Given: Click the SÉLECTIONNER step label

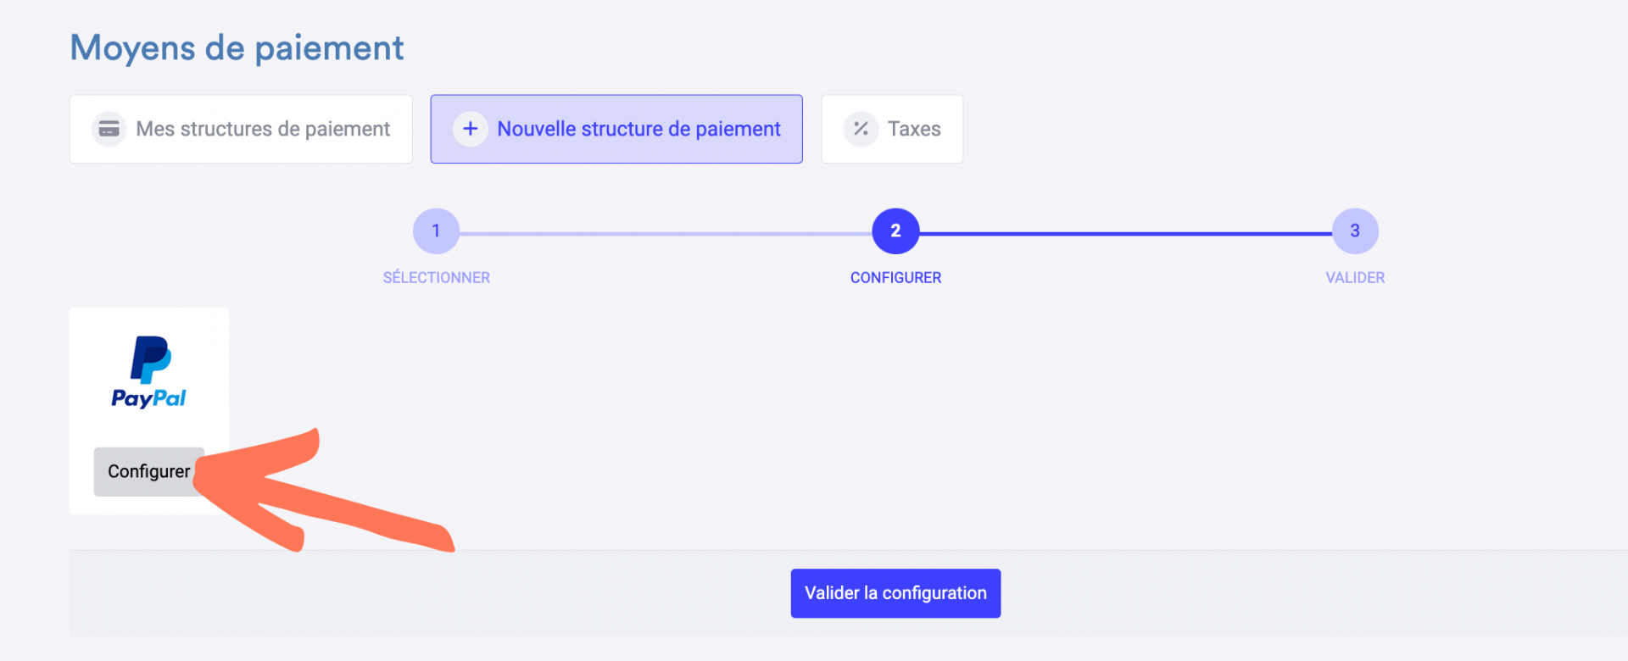Looking at the screenshot, I should [436, 278].
